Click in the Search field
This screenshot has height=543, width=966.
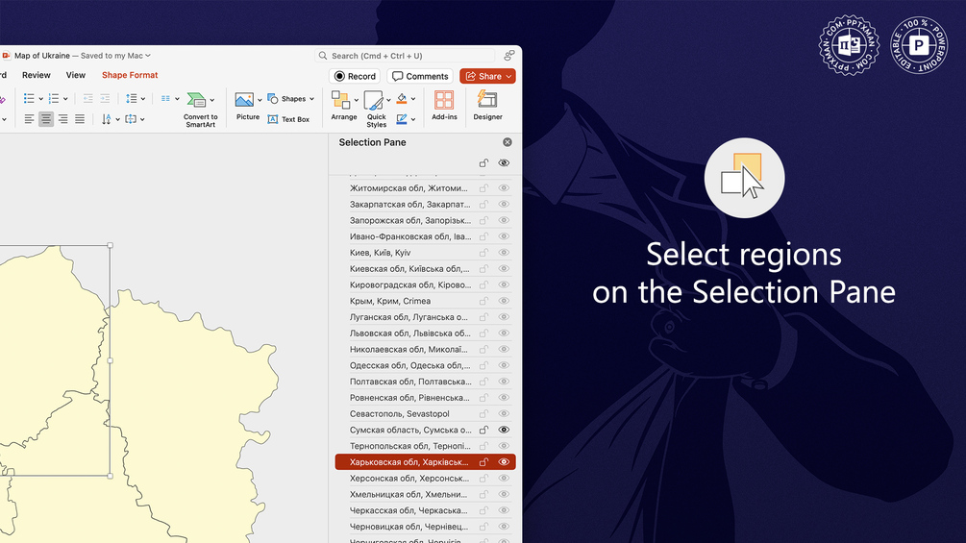point(405,56)
